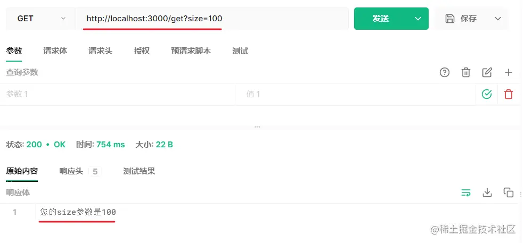524x243 pixels.
Task: Click the trash icon beside 查询参数
Action: [466, 72]
